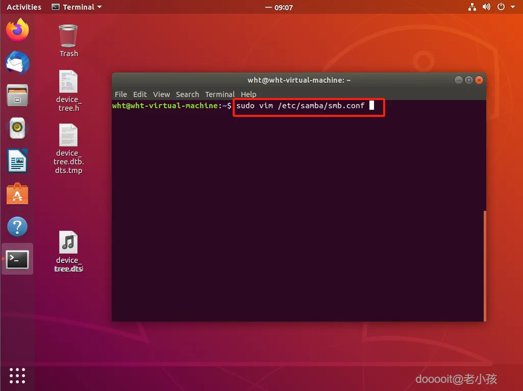Open Ubuntu Software store icon
Image resolution: width=523 pixels, height=391 pixels.
click(x=17, y=193)
